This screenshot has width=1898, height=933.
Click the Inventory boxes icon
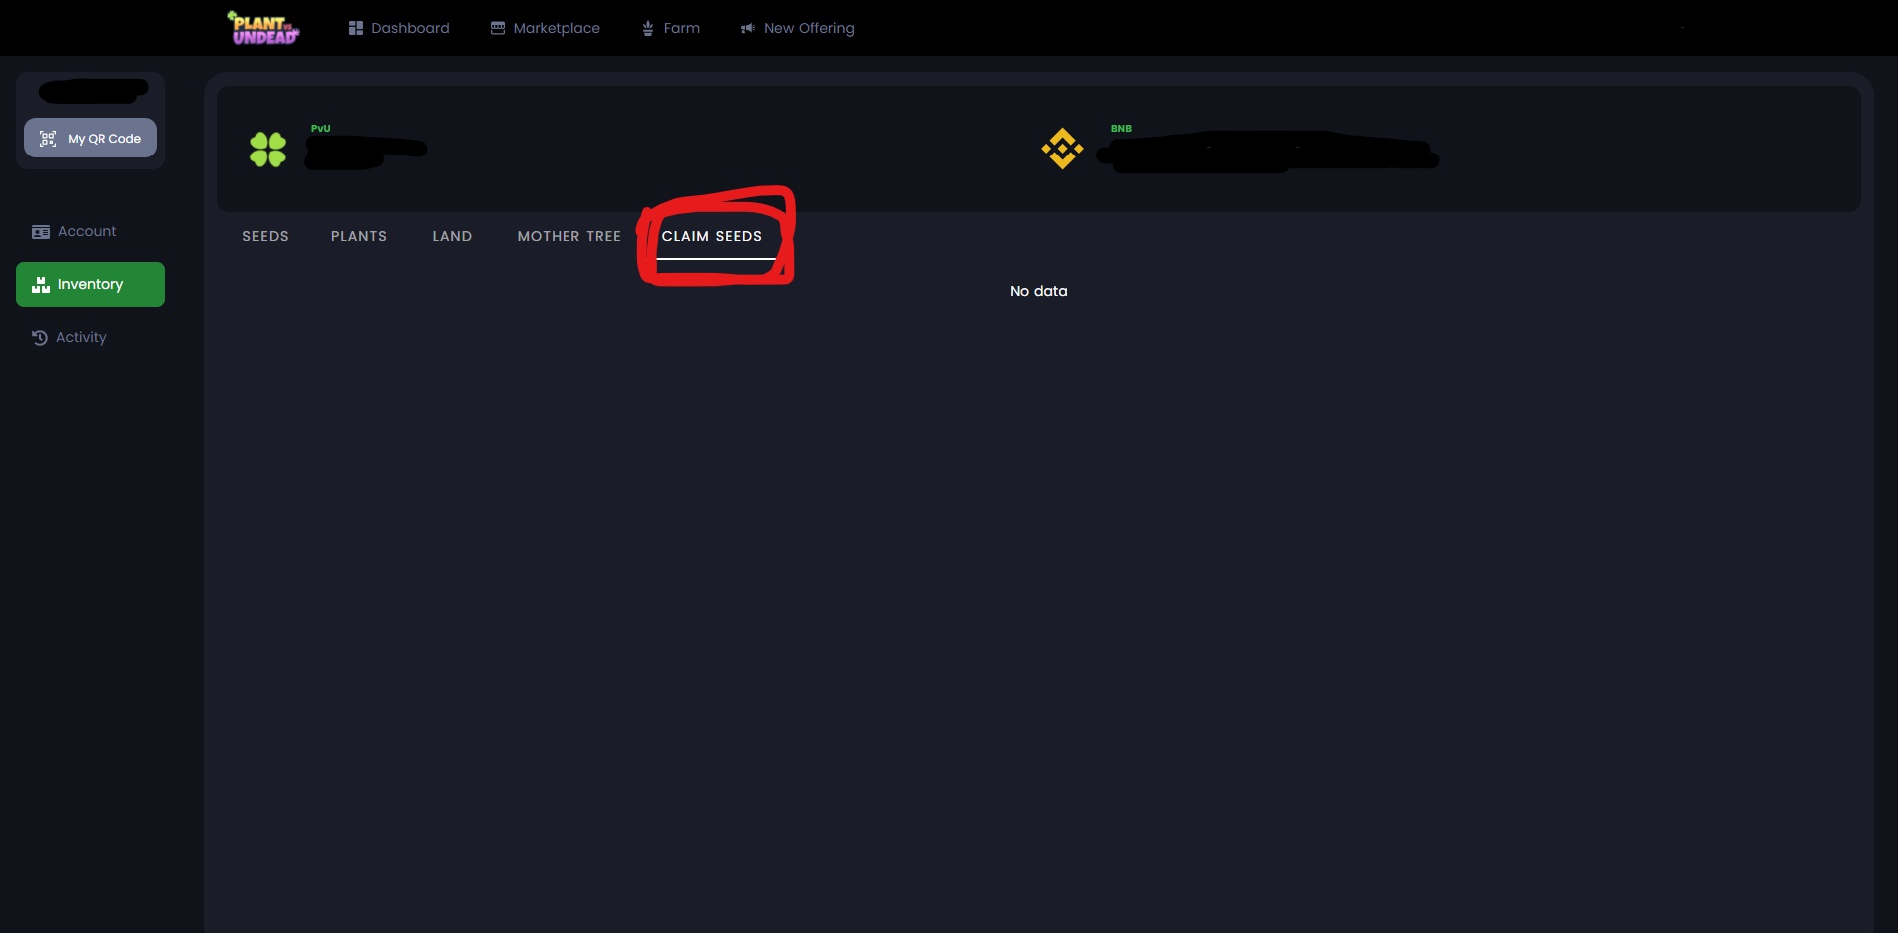coord(41,285)
